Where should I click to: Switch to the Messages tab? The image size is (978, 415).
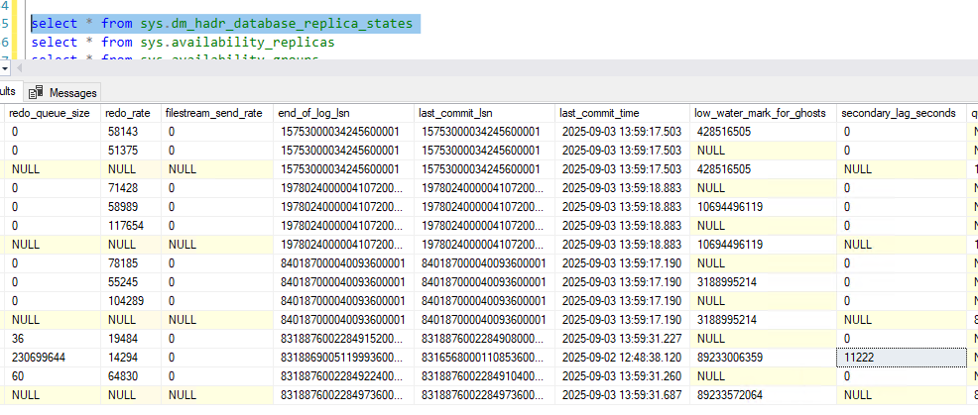[x=63, y=93]
